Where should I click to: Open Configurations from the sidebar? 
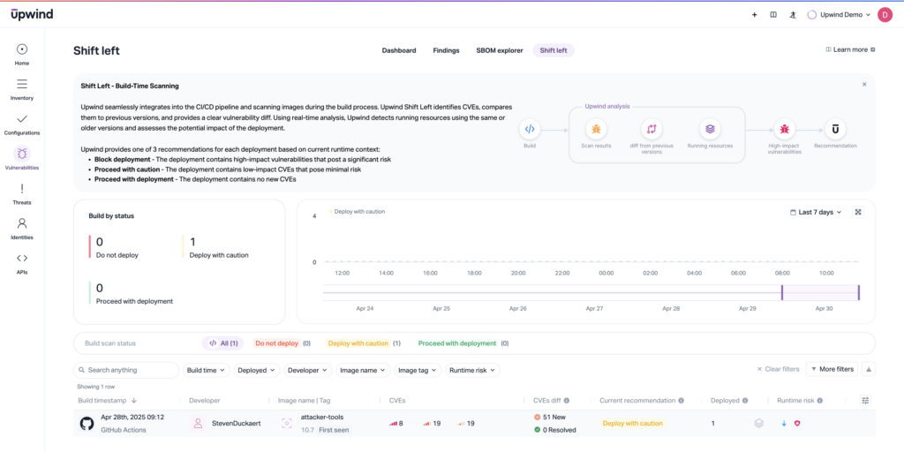click(x=22, y=119)
